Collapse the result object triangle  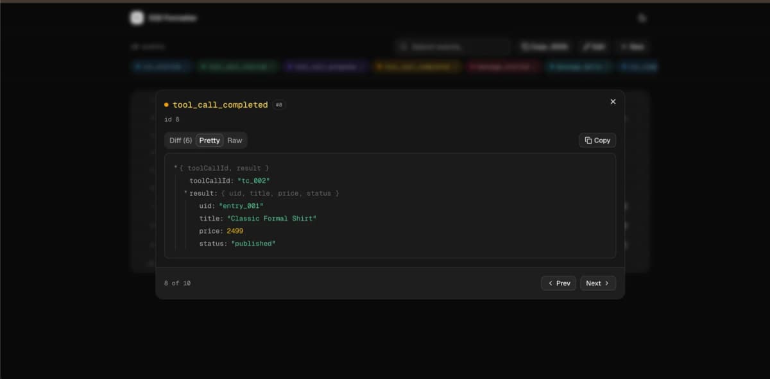[186, 193]
